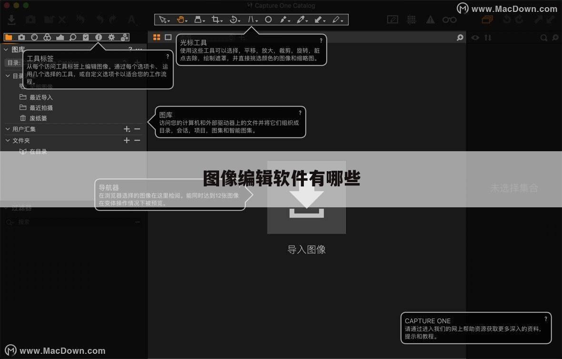The height and width of the screenshot is (359, 562).
Task: Open the Keystone tool dropdown arrow
Action: click(x=257, y=21)
